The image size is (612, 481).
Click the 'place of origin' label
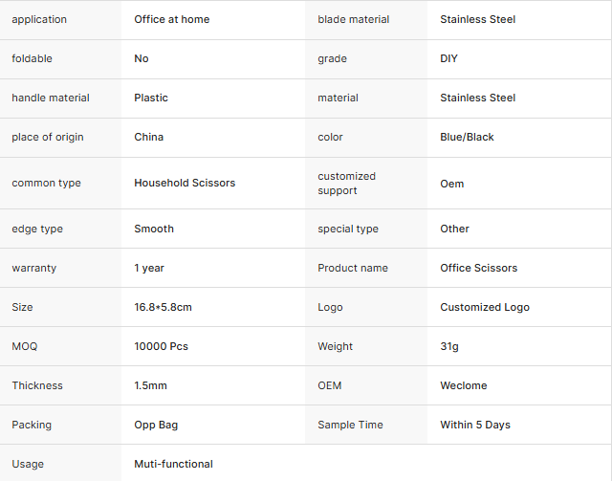click(x=48, y=137)
